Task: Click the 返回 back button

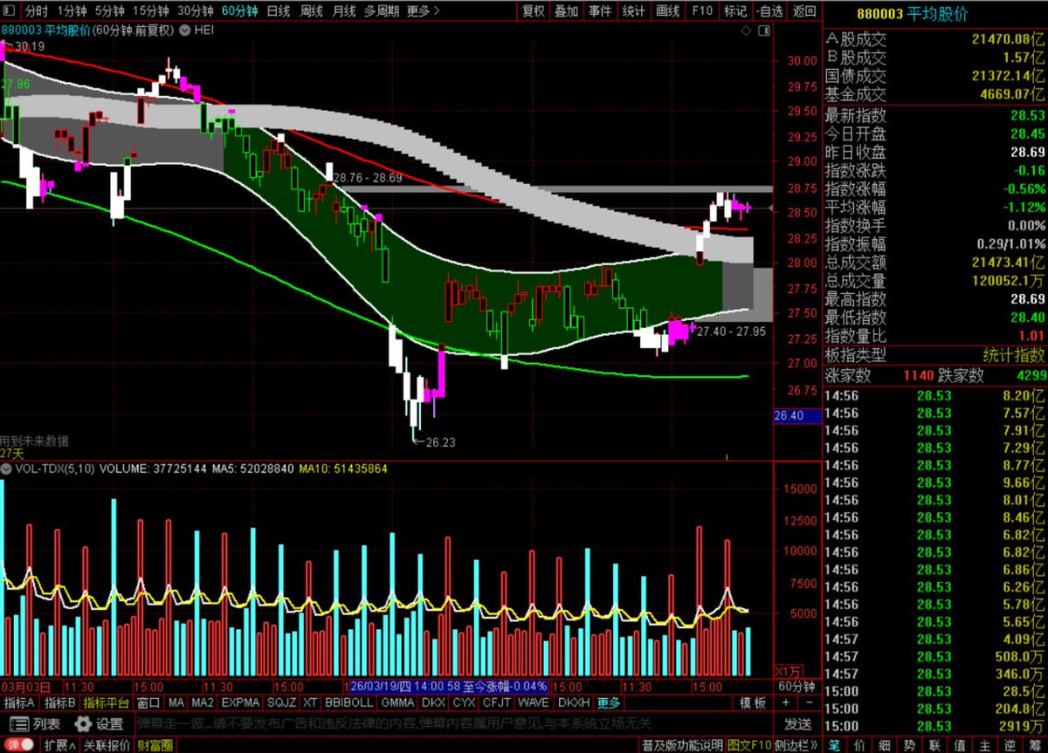Action: 803,11
